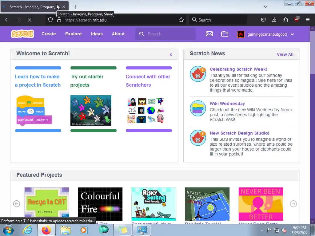Click the muted volume tray icon
315x236 pixels.
[x=284, y=230]
